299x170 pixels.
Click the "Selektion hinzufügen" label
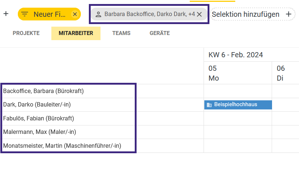click(245, 14)
